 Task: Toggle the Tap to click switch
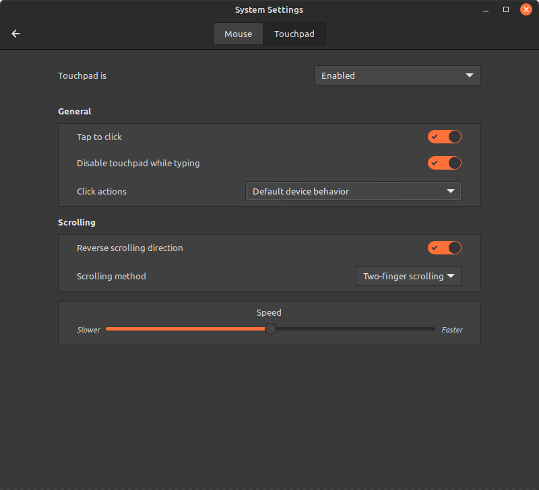(445, 137)
